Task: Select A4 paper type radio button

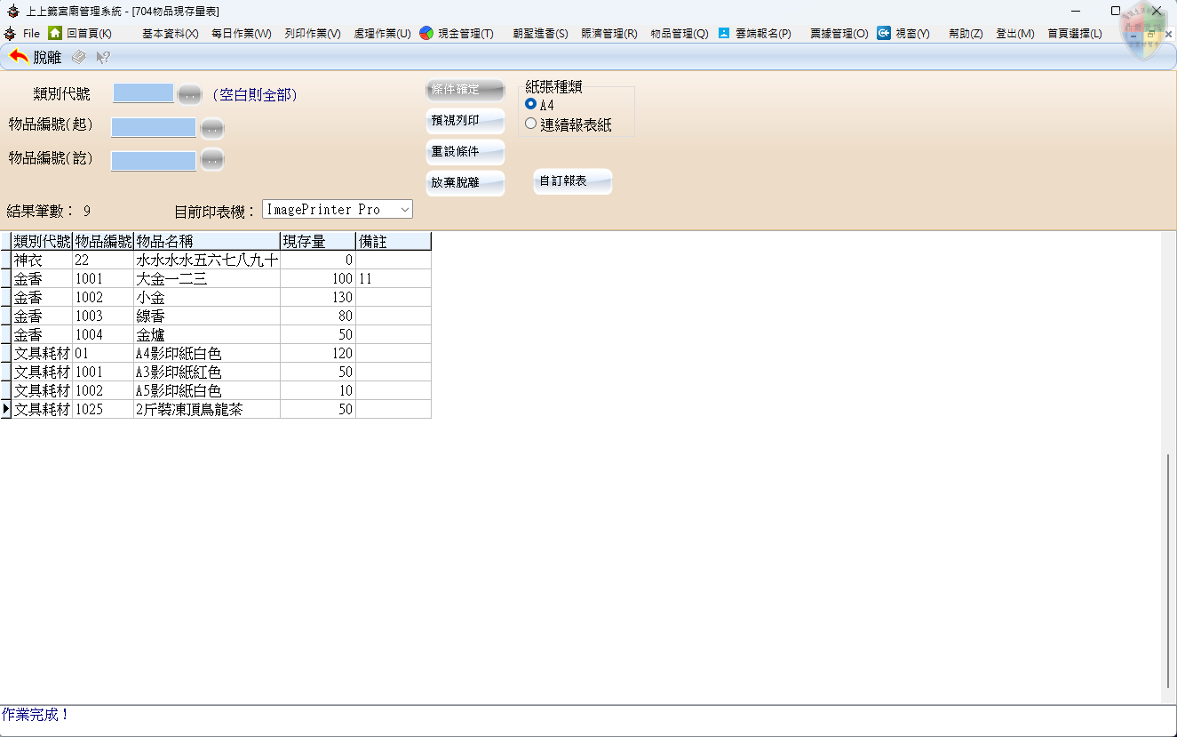Action: tap(531, 104)
